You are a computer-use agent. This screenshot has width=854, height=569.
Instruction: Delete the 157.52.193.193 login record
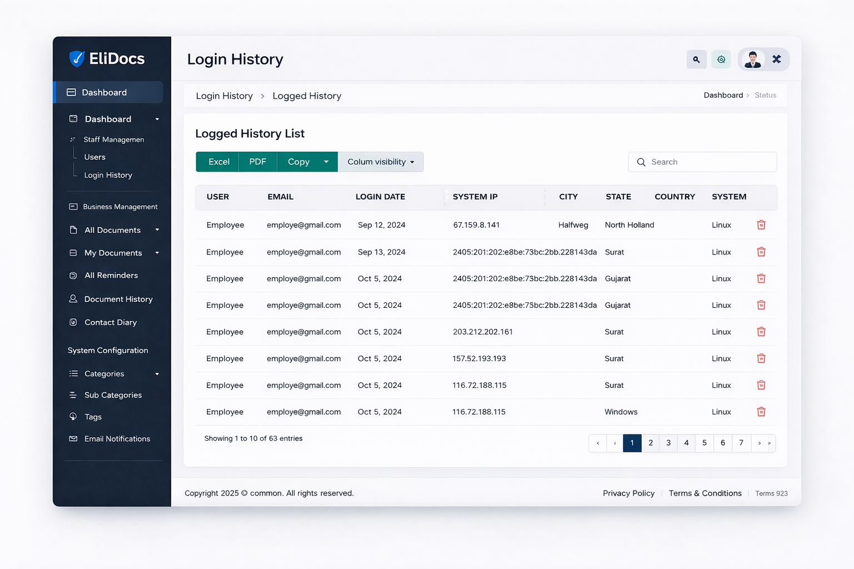pyautogui.click(x=761, y=358)
